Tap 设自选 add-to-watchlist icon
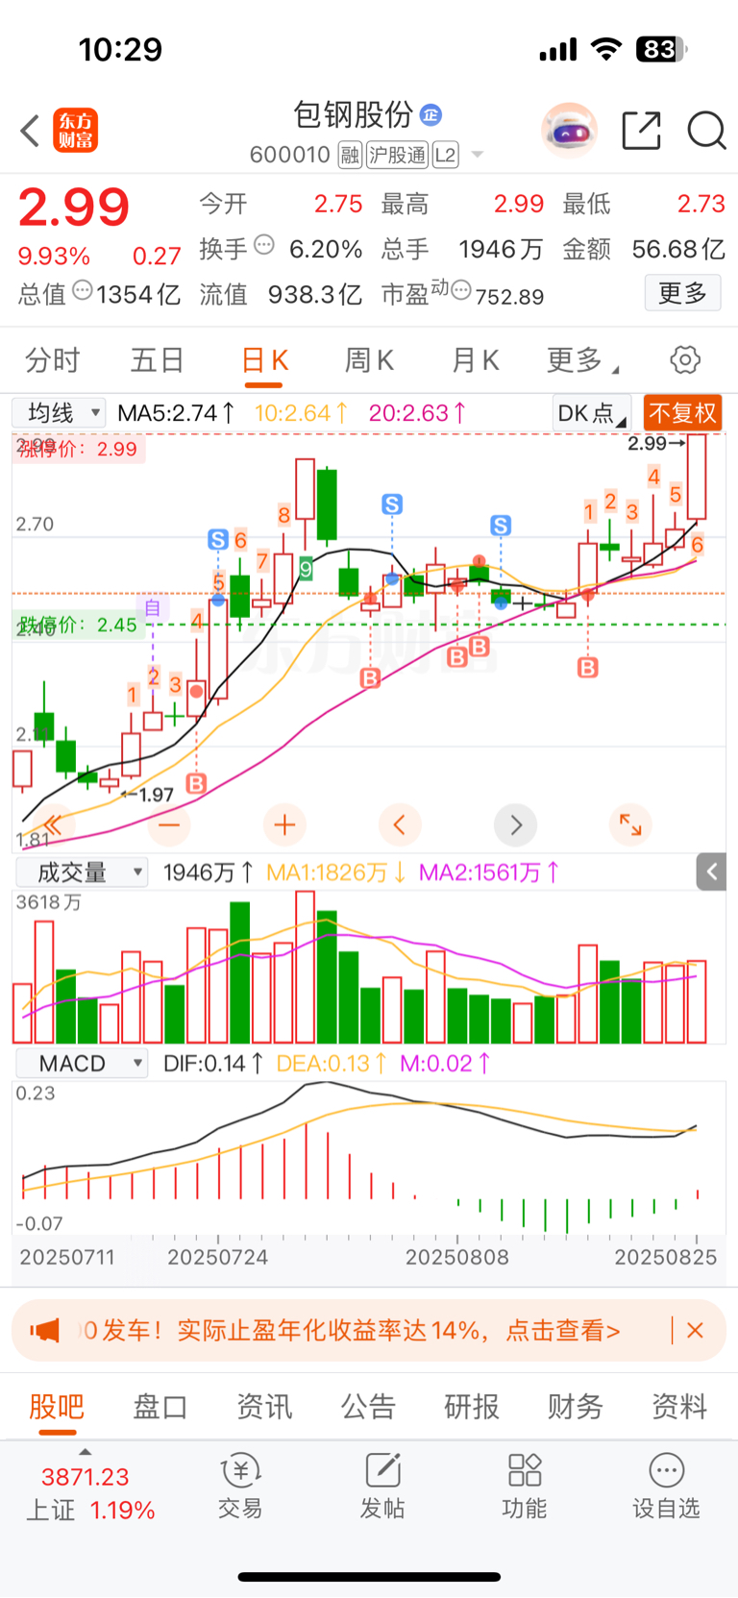738x1598 pixels. (x=667, y=1470)
